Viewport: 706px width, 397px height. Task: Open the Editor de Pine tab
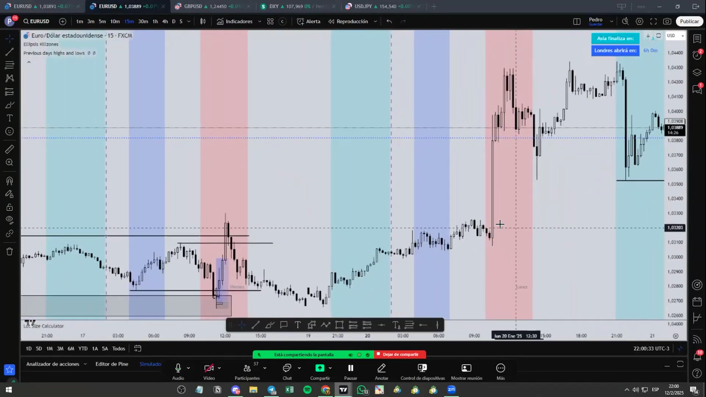[x=112, y=364]
